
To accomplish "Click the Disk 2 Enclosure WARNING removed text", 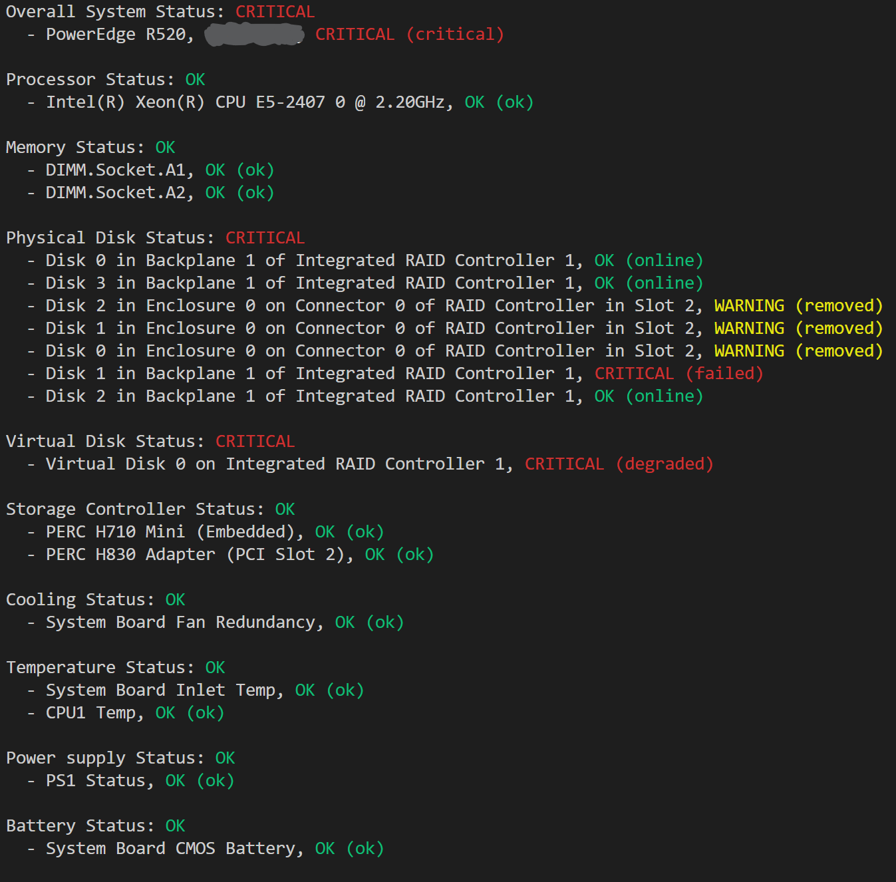I will 798,306.
